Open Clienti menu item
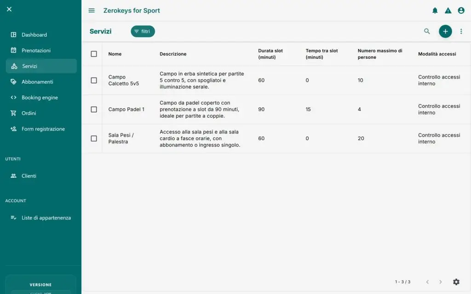The image size is (471, 294). coord(41,176)
